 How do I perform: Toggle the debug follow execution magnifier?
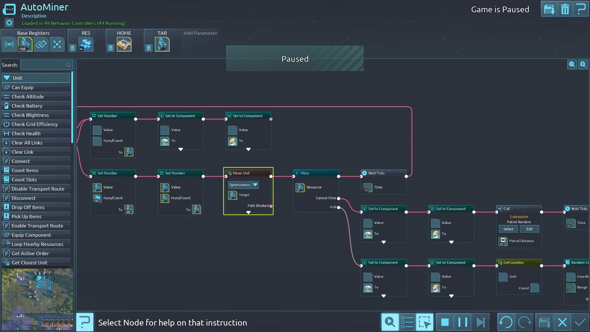[390, 322]
